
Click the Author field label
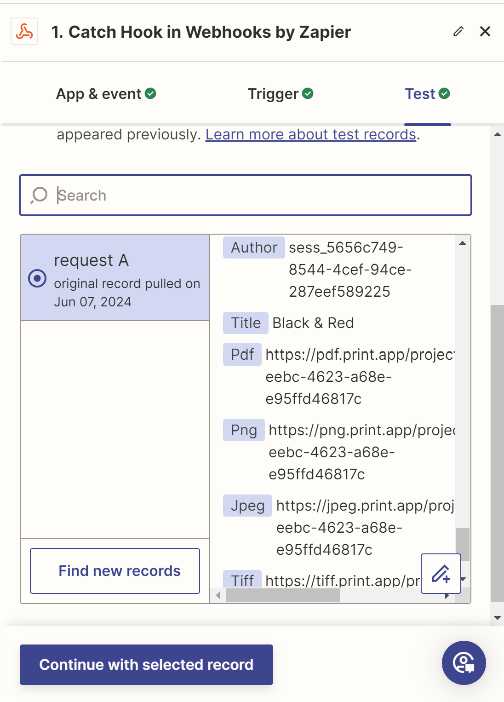point(254,247)
